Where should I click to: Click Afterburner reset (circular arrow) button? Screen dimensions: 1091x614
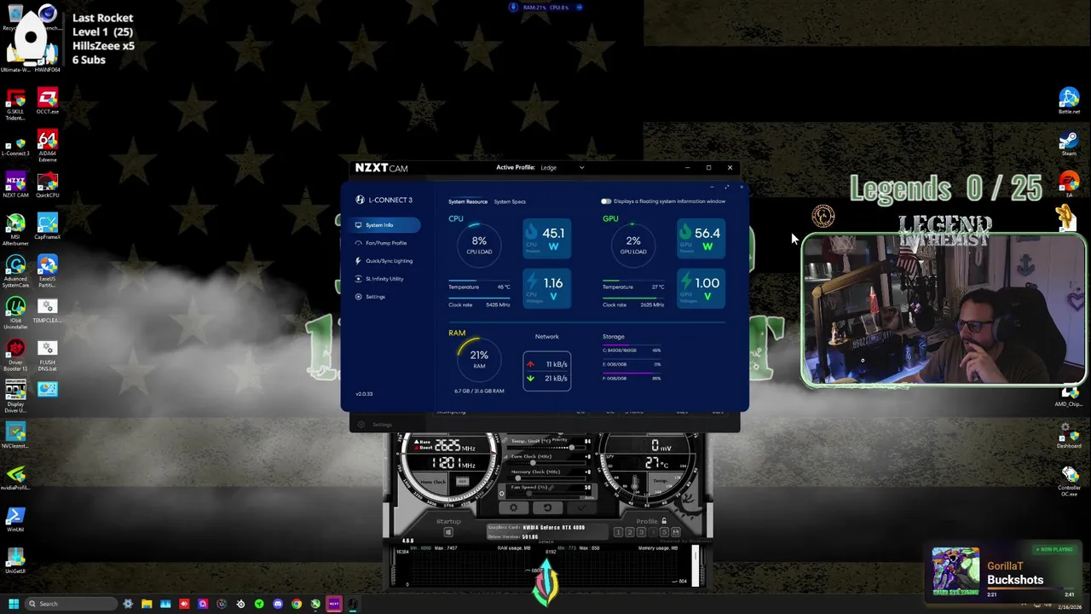(x=547, y=508)
